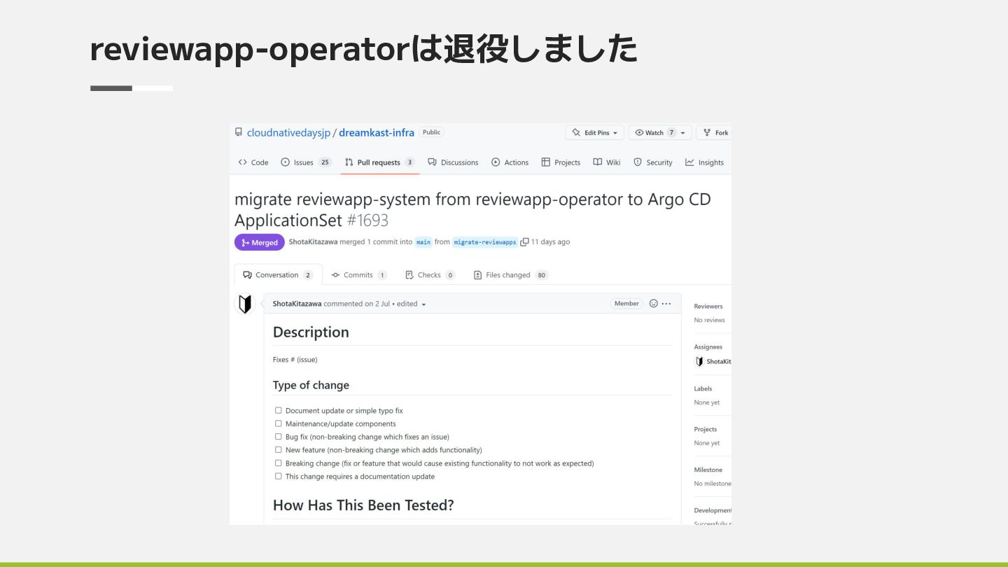Image resolution: width=1008 pixels, height=567 pixels.
Task: Click the Edit Pins button
Action: [594, 133]
